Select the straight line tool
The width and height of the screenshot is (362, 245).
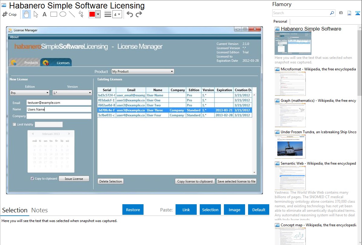click(x=72, y=14)
